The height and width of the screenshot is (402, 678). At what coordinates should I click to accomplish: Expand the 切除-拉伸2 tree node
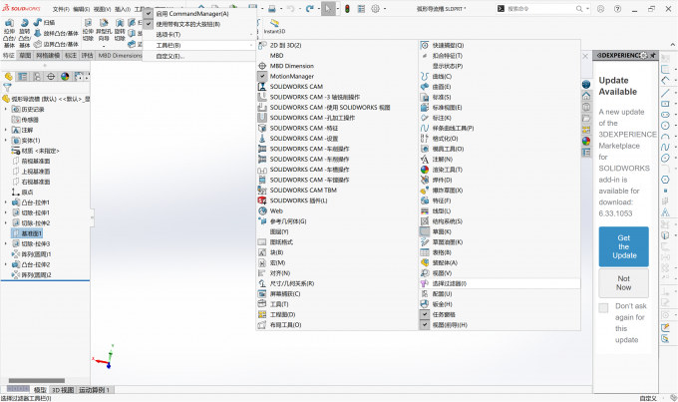[6, 223]
